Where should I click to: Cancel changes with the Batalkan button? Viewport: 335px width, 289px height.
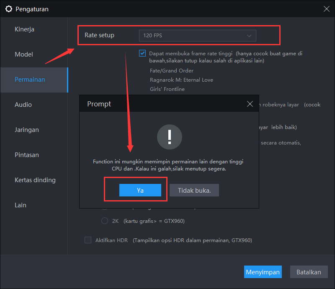pyautogui.click(x=309, y=272)
